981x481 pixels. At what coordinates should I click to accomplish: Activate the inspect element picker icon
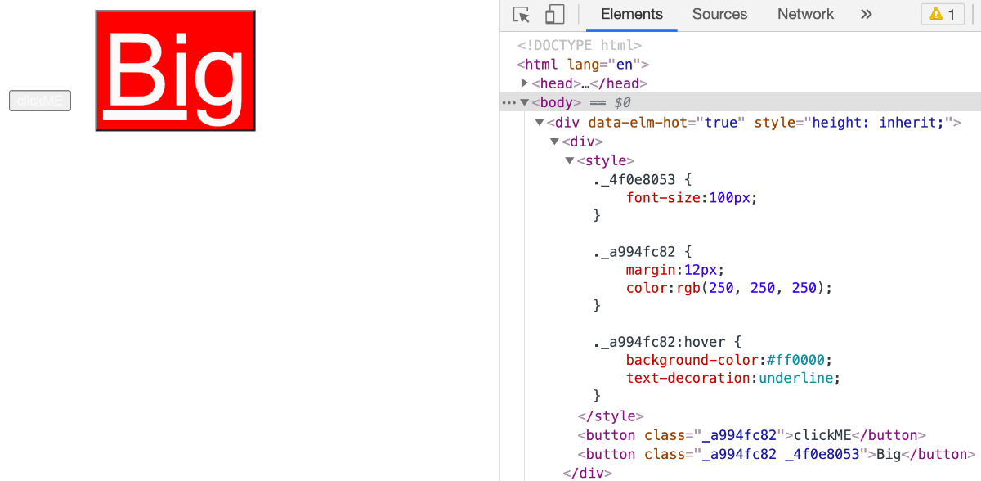522,15
